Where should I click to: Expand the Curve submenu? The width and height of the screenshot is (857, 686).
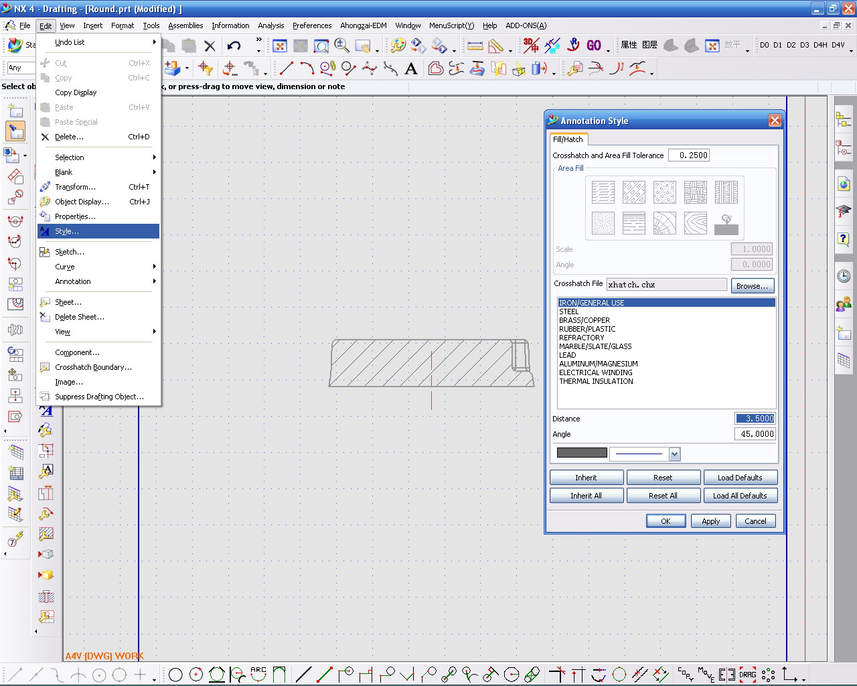coord(98,267)
